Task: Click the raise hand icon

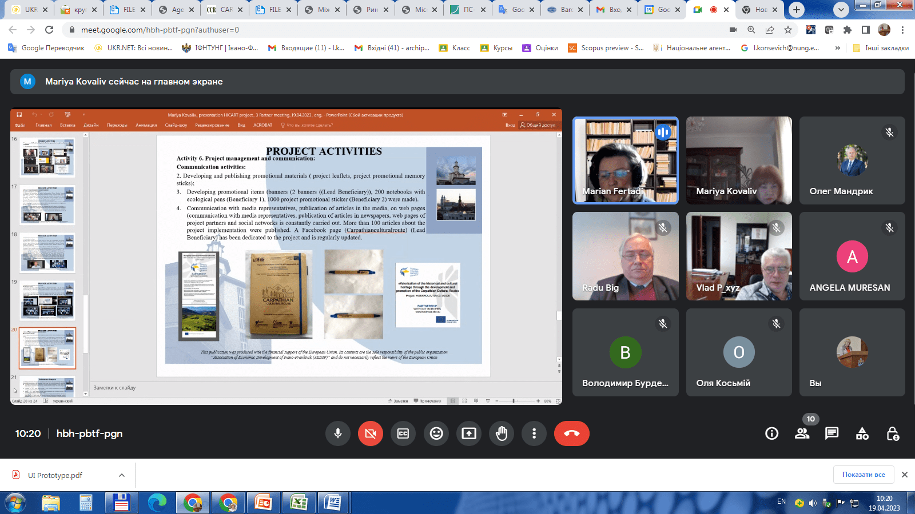Action: coord(502,433)
